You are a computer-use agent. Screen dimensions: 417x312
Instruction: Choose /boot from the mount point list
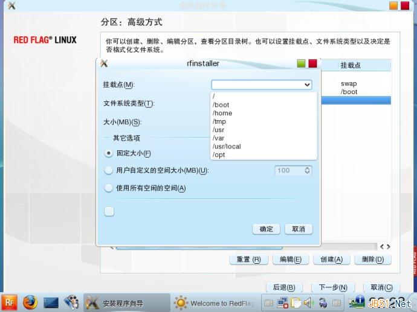pos(263,105)
